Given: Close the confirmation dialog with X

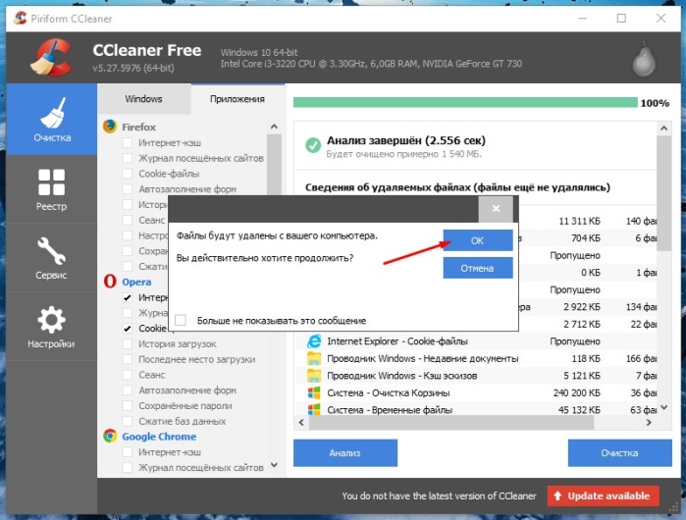Looking at the screenshot, I should pyautogui.click(x=496, y=208).
